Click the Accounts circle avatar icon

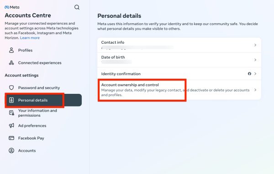click(x=11, y=150)
